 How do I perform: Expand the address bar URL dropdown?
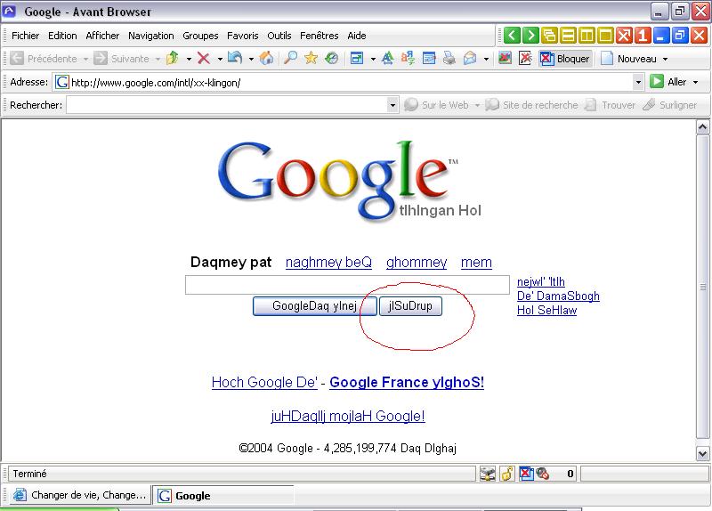(x=638, y=82)
